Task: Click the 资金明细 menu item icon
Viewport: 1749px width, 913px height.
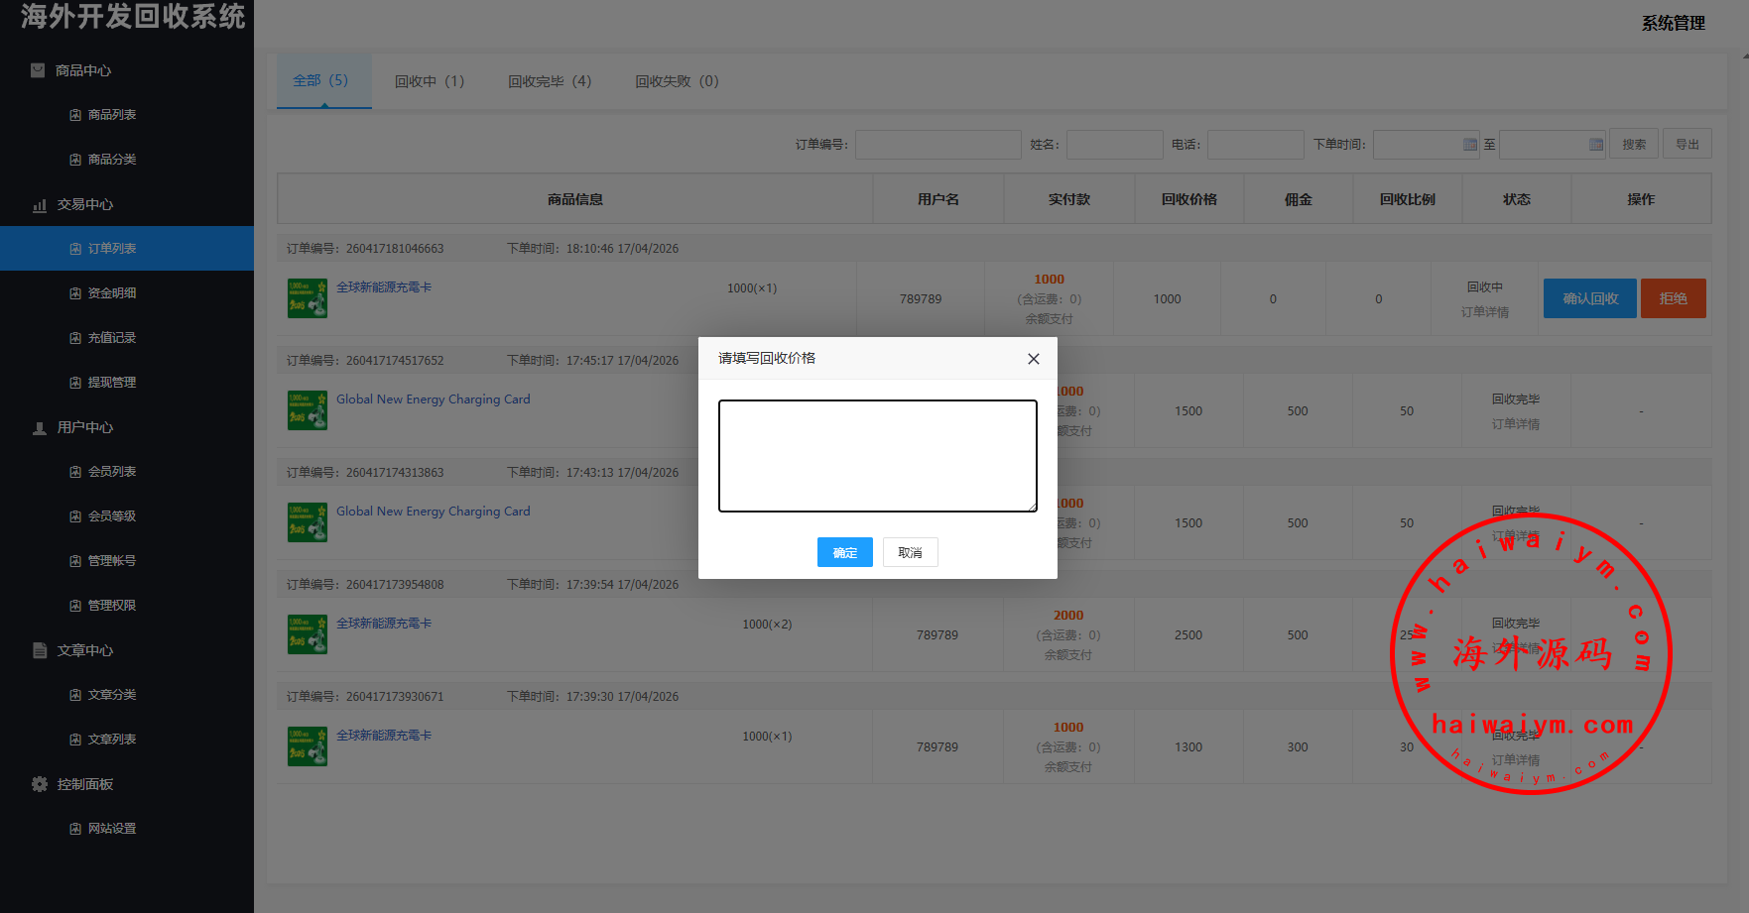Action: (x=75, y=293)
